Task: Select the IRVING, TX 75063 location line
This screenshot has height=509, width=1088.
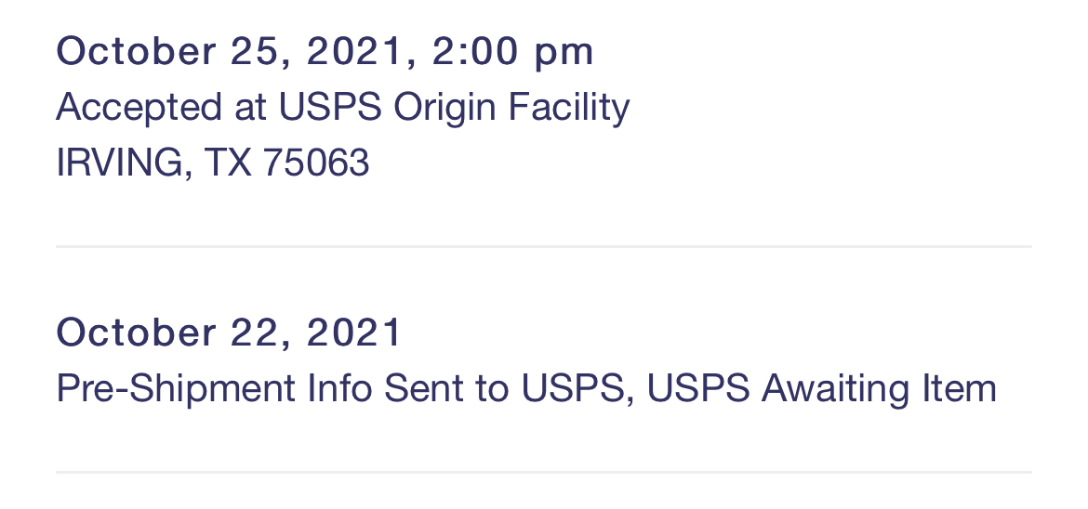Action: tap(212, 163)
